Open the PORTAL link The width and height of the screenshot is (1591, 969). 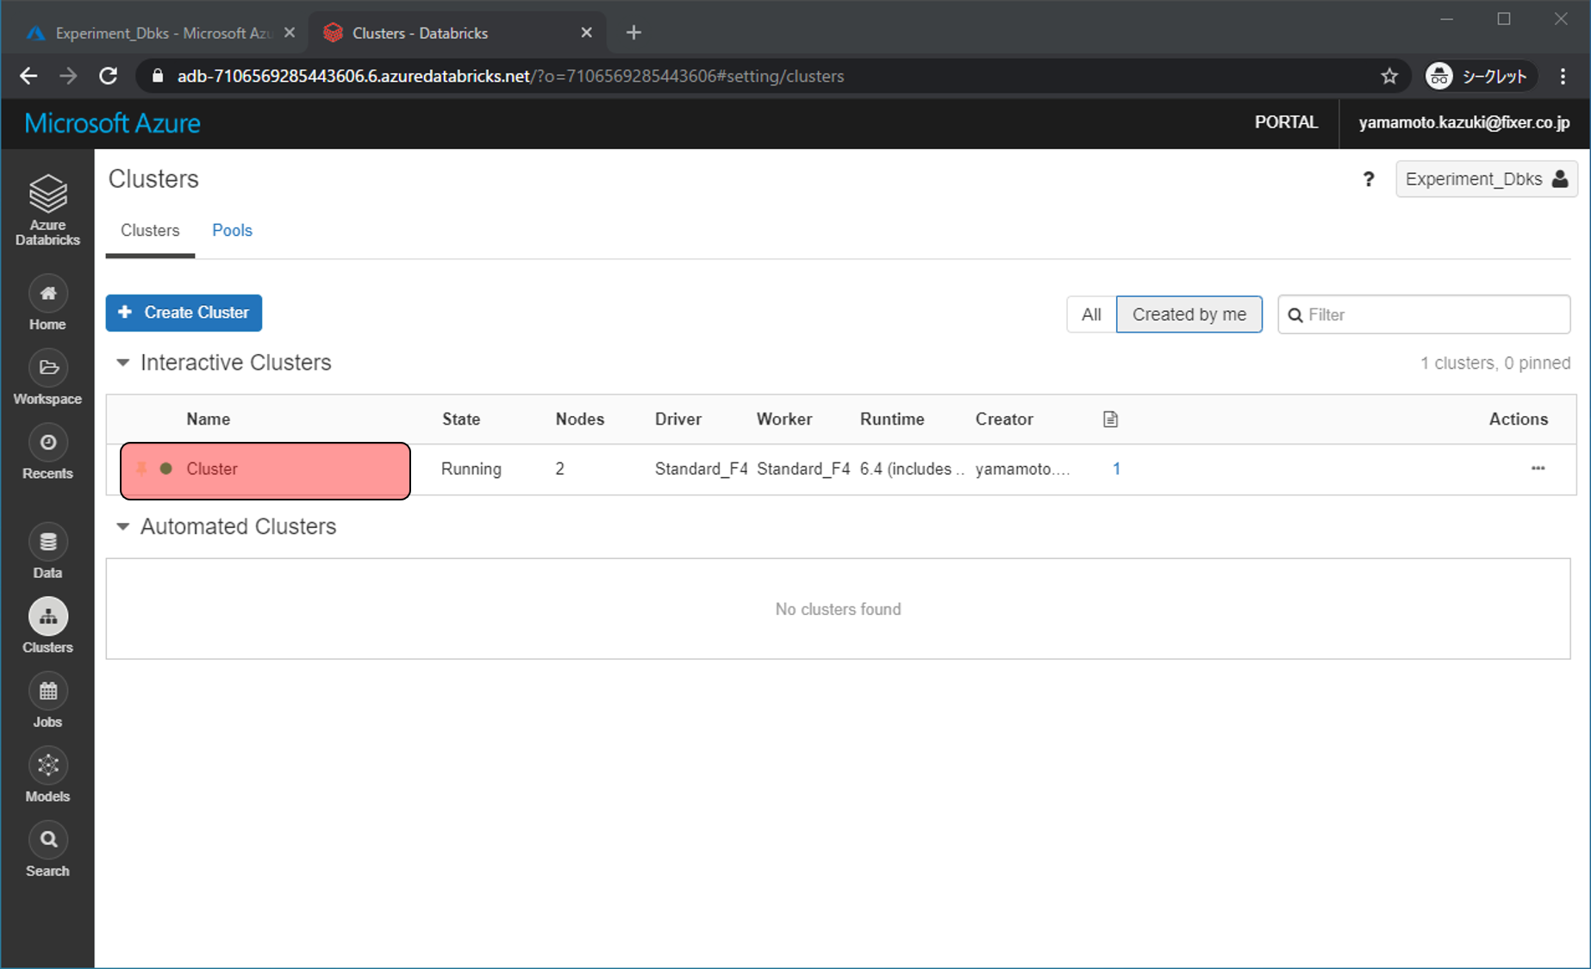[x=1286, y=122]
